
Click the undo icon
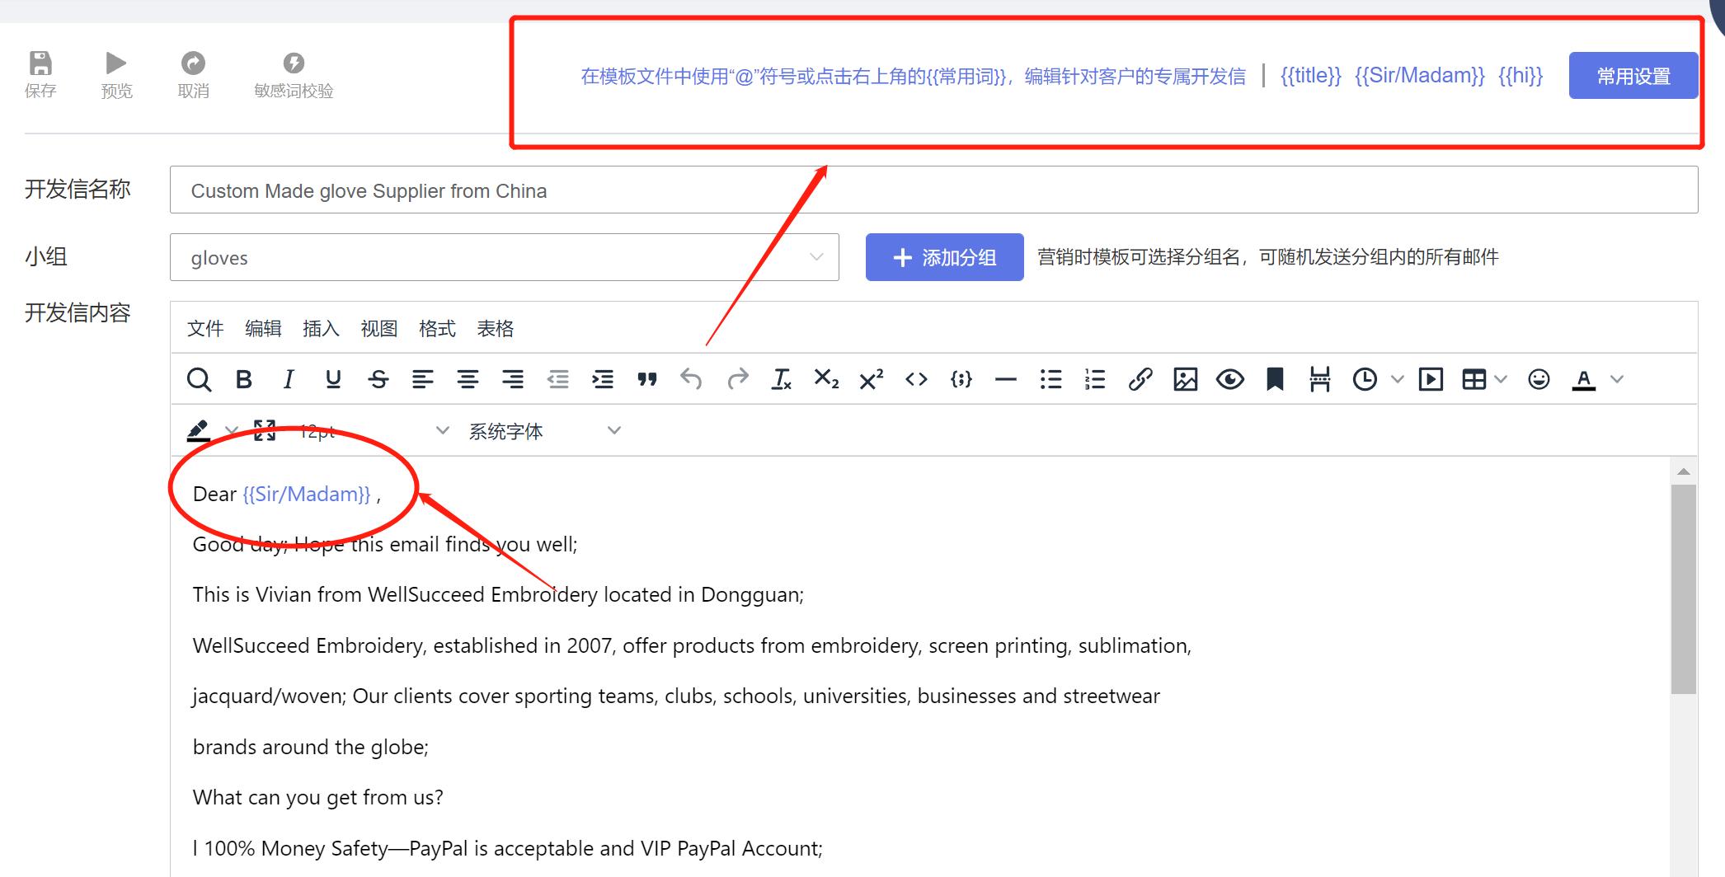[x=692, y=379]
